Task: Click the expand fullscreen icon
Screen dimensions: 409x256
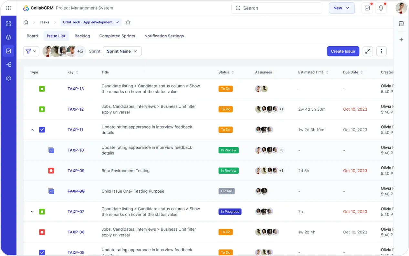Action: point(368,51)
